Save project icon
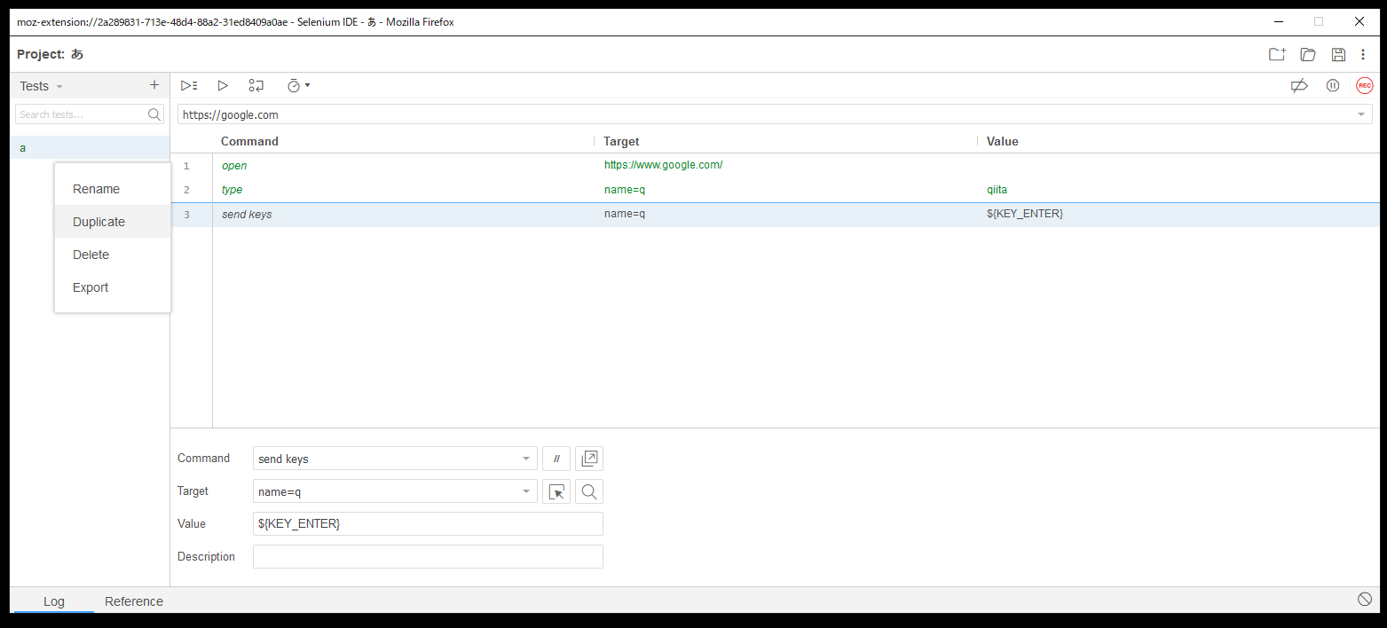The image size is (1387, 628). click(x=1338, y=54)
